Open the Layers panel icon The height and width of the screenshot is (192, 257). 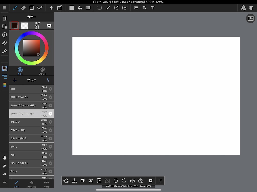(251, 8)
